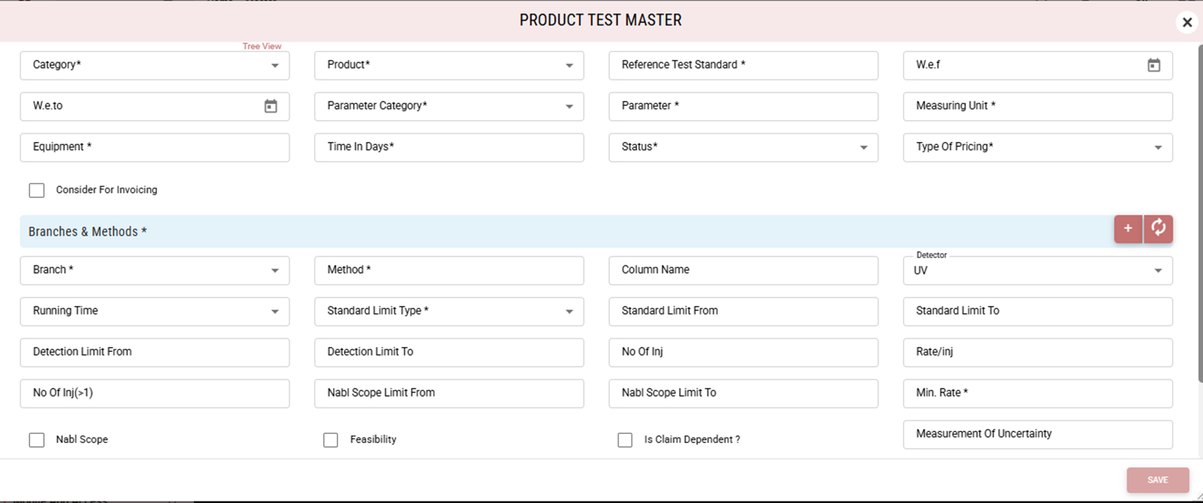The image size is (1203, 503).
Task: Click the Reference Test Standard field
Action: tap(743, 65)
